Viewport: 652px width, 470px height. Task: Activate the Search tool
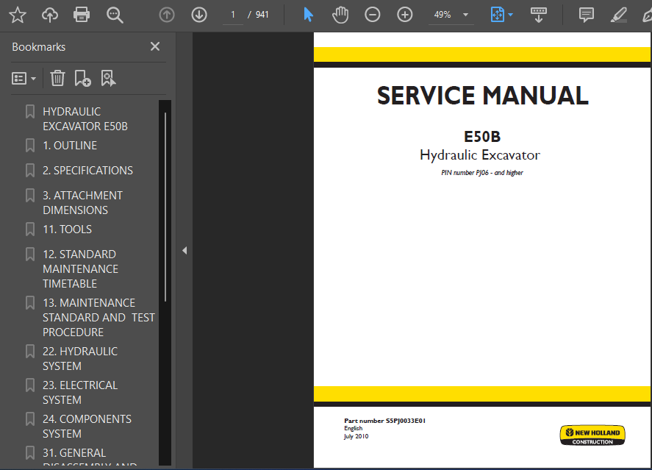tap(115, 14)
